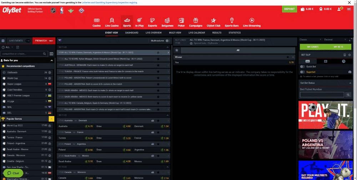357x180 pixels.
Task: Clear bet slip with trash icon
Action: (345, 55)
